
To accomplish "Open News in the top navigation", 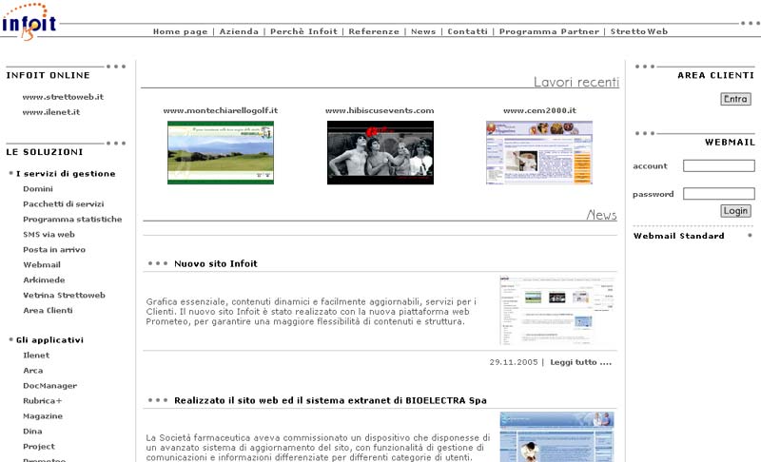I will tap(423, 31).
